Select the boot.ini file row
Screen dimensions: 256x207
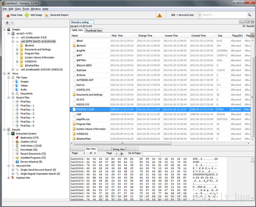point(160,85)
